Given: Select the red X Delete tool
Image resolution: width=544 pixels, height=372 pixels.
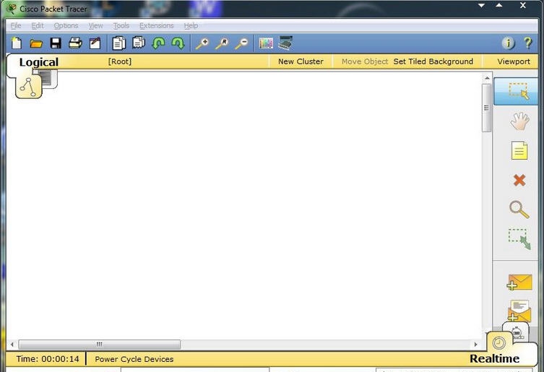Looking at the screenshot, I should (519, 181).
